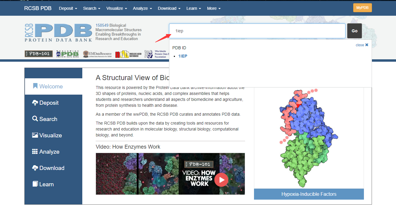Select the Deposit sidebar tab

coord(53,103)
